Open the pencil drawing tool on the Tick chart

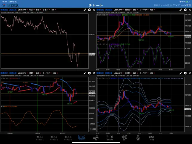tap(85, 10)
